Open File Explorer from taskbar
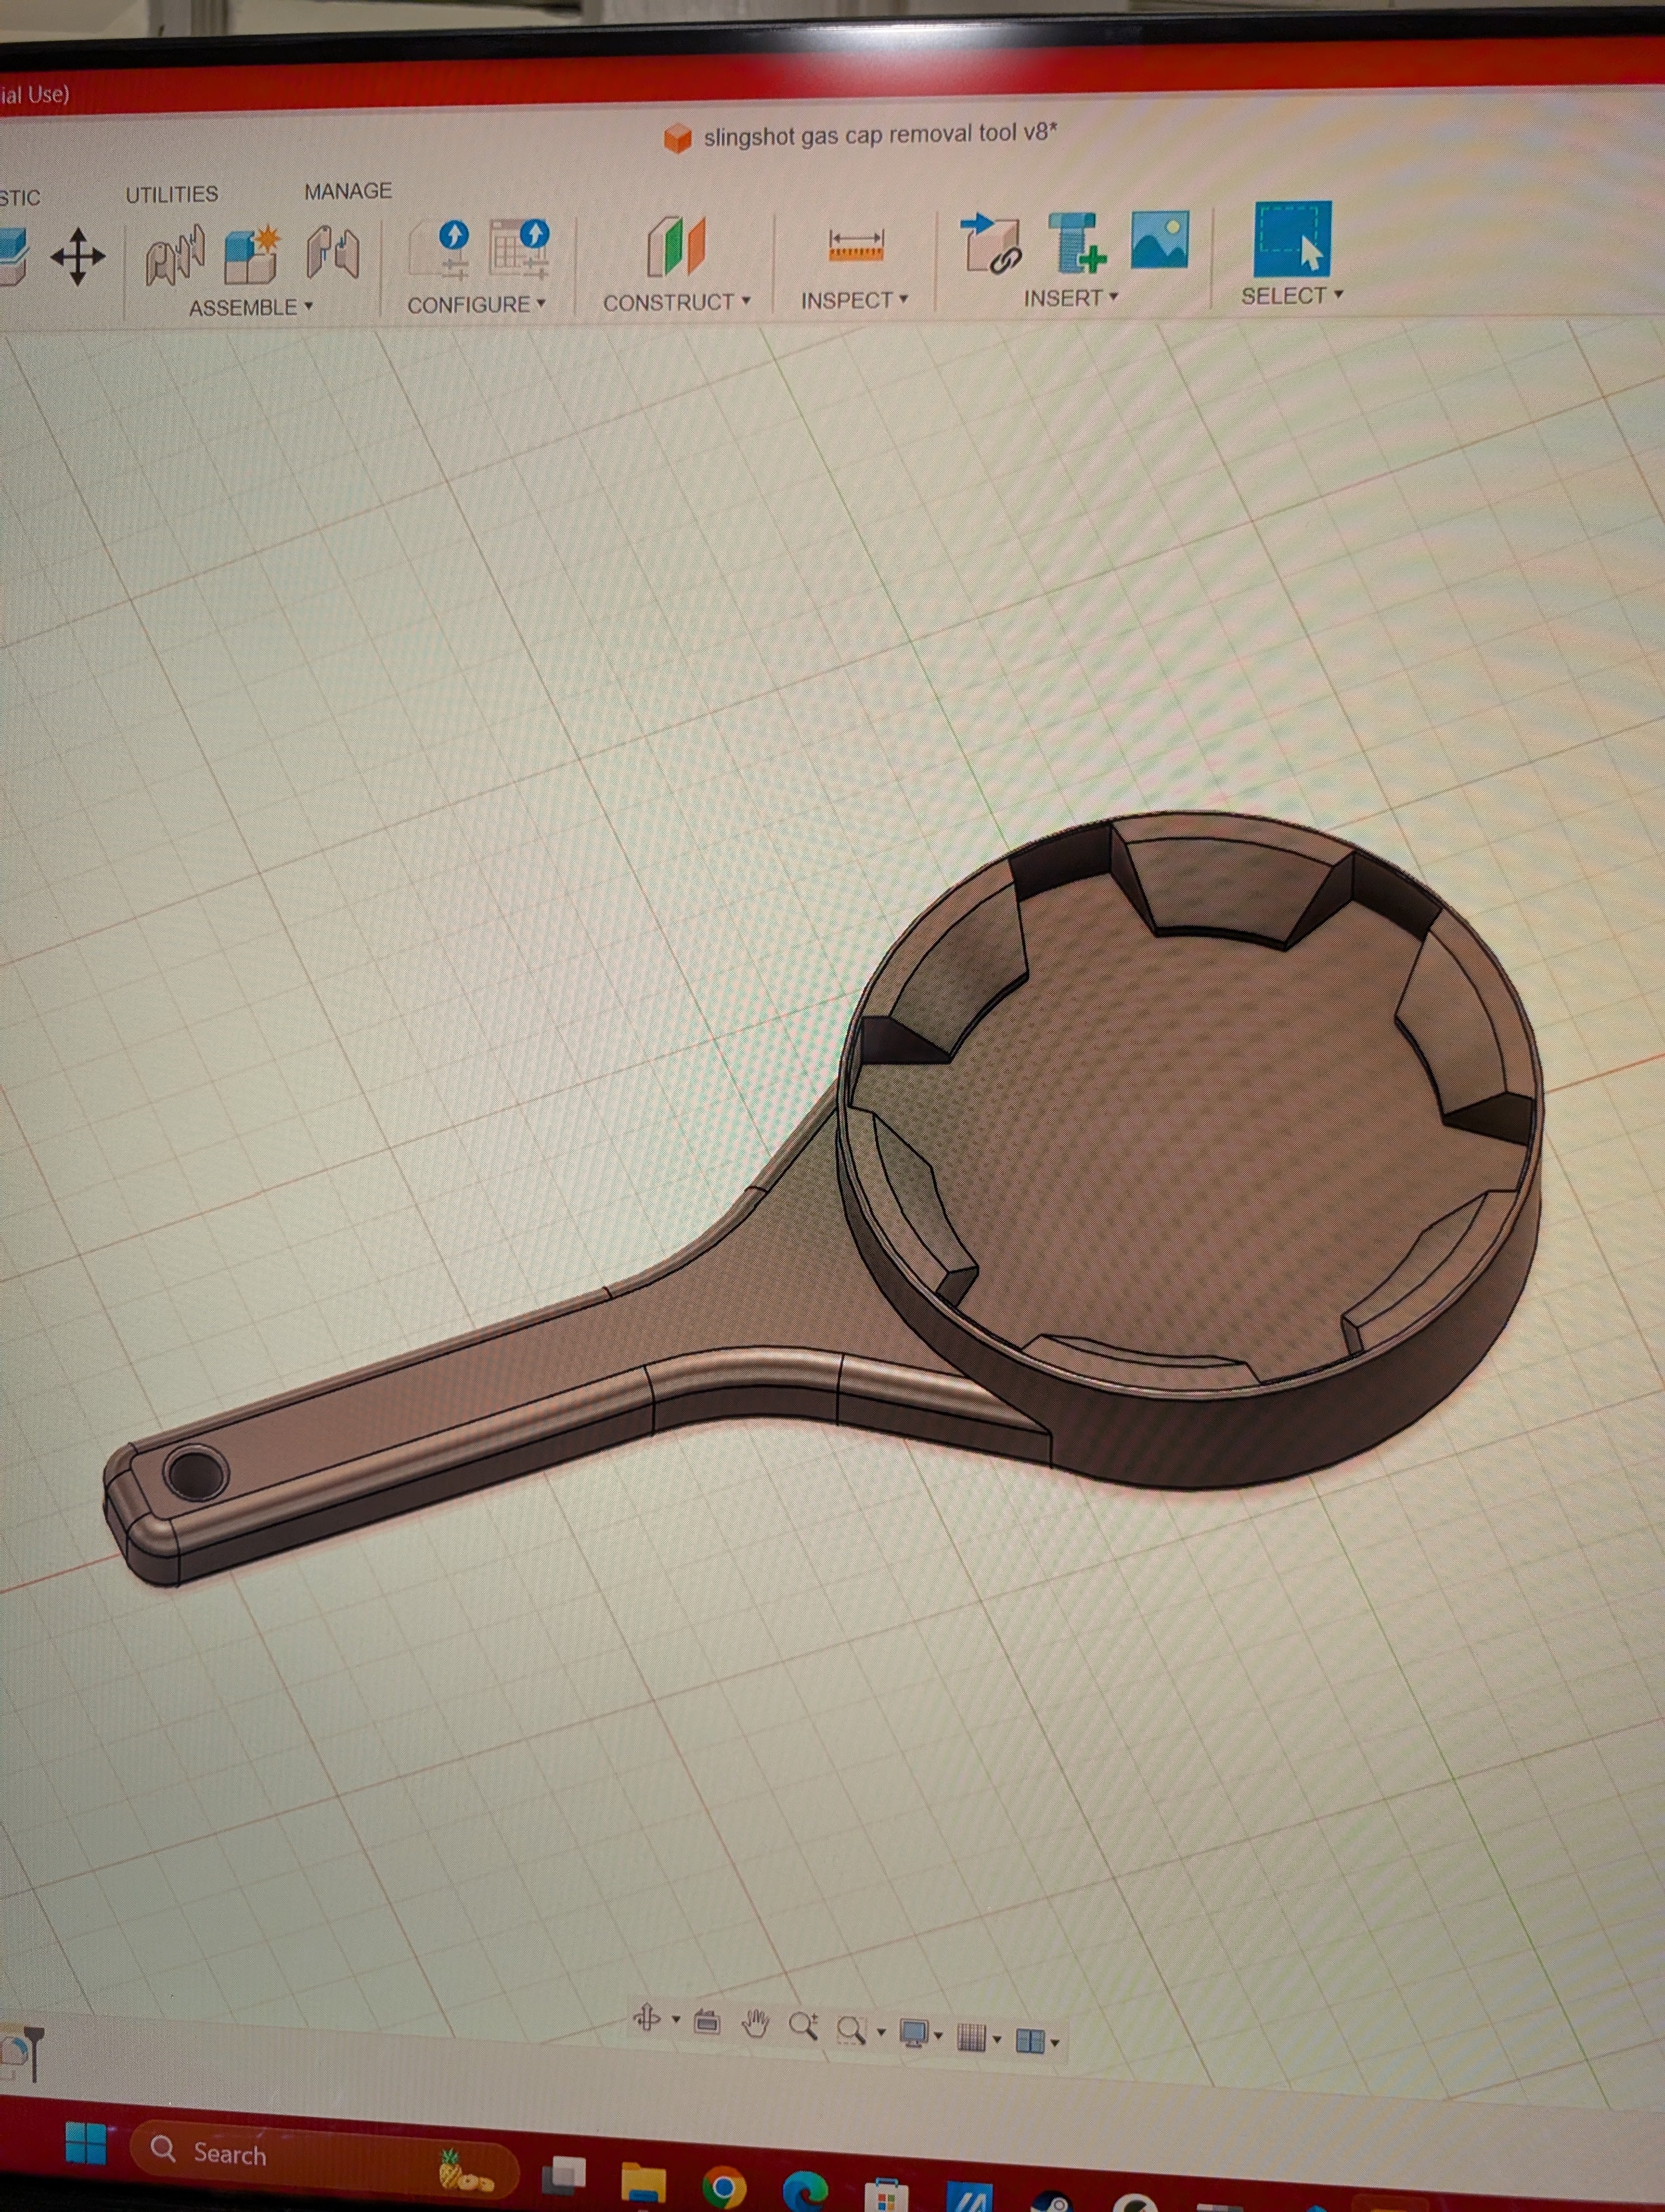The height and width of the screenshot is (2212, 1665). [x=643, y=2182]
